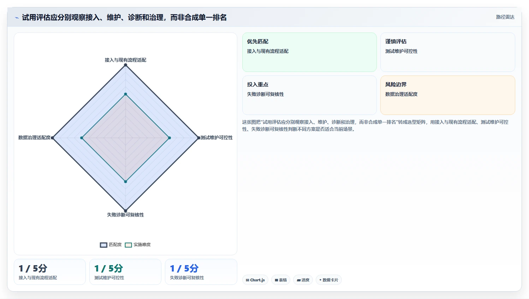The image size is (529, 299).
Task: Toggle the 匹配度 legend swatch
Action: click(x=103, y=245)
